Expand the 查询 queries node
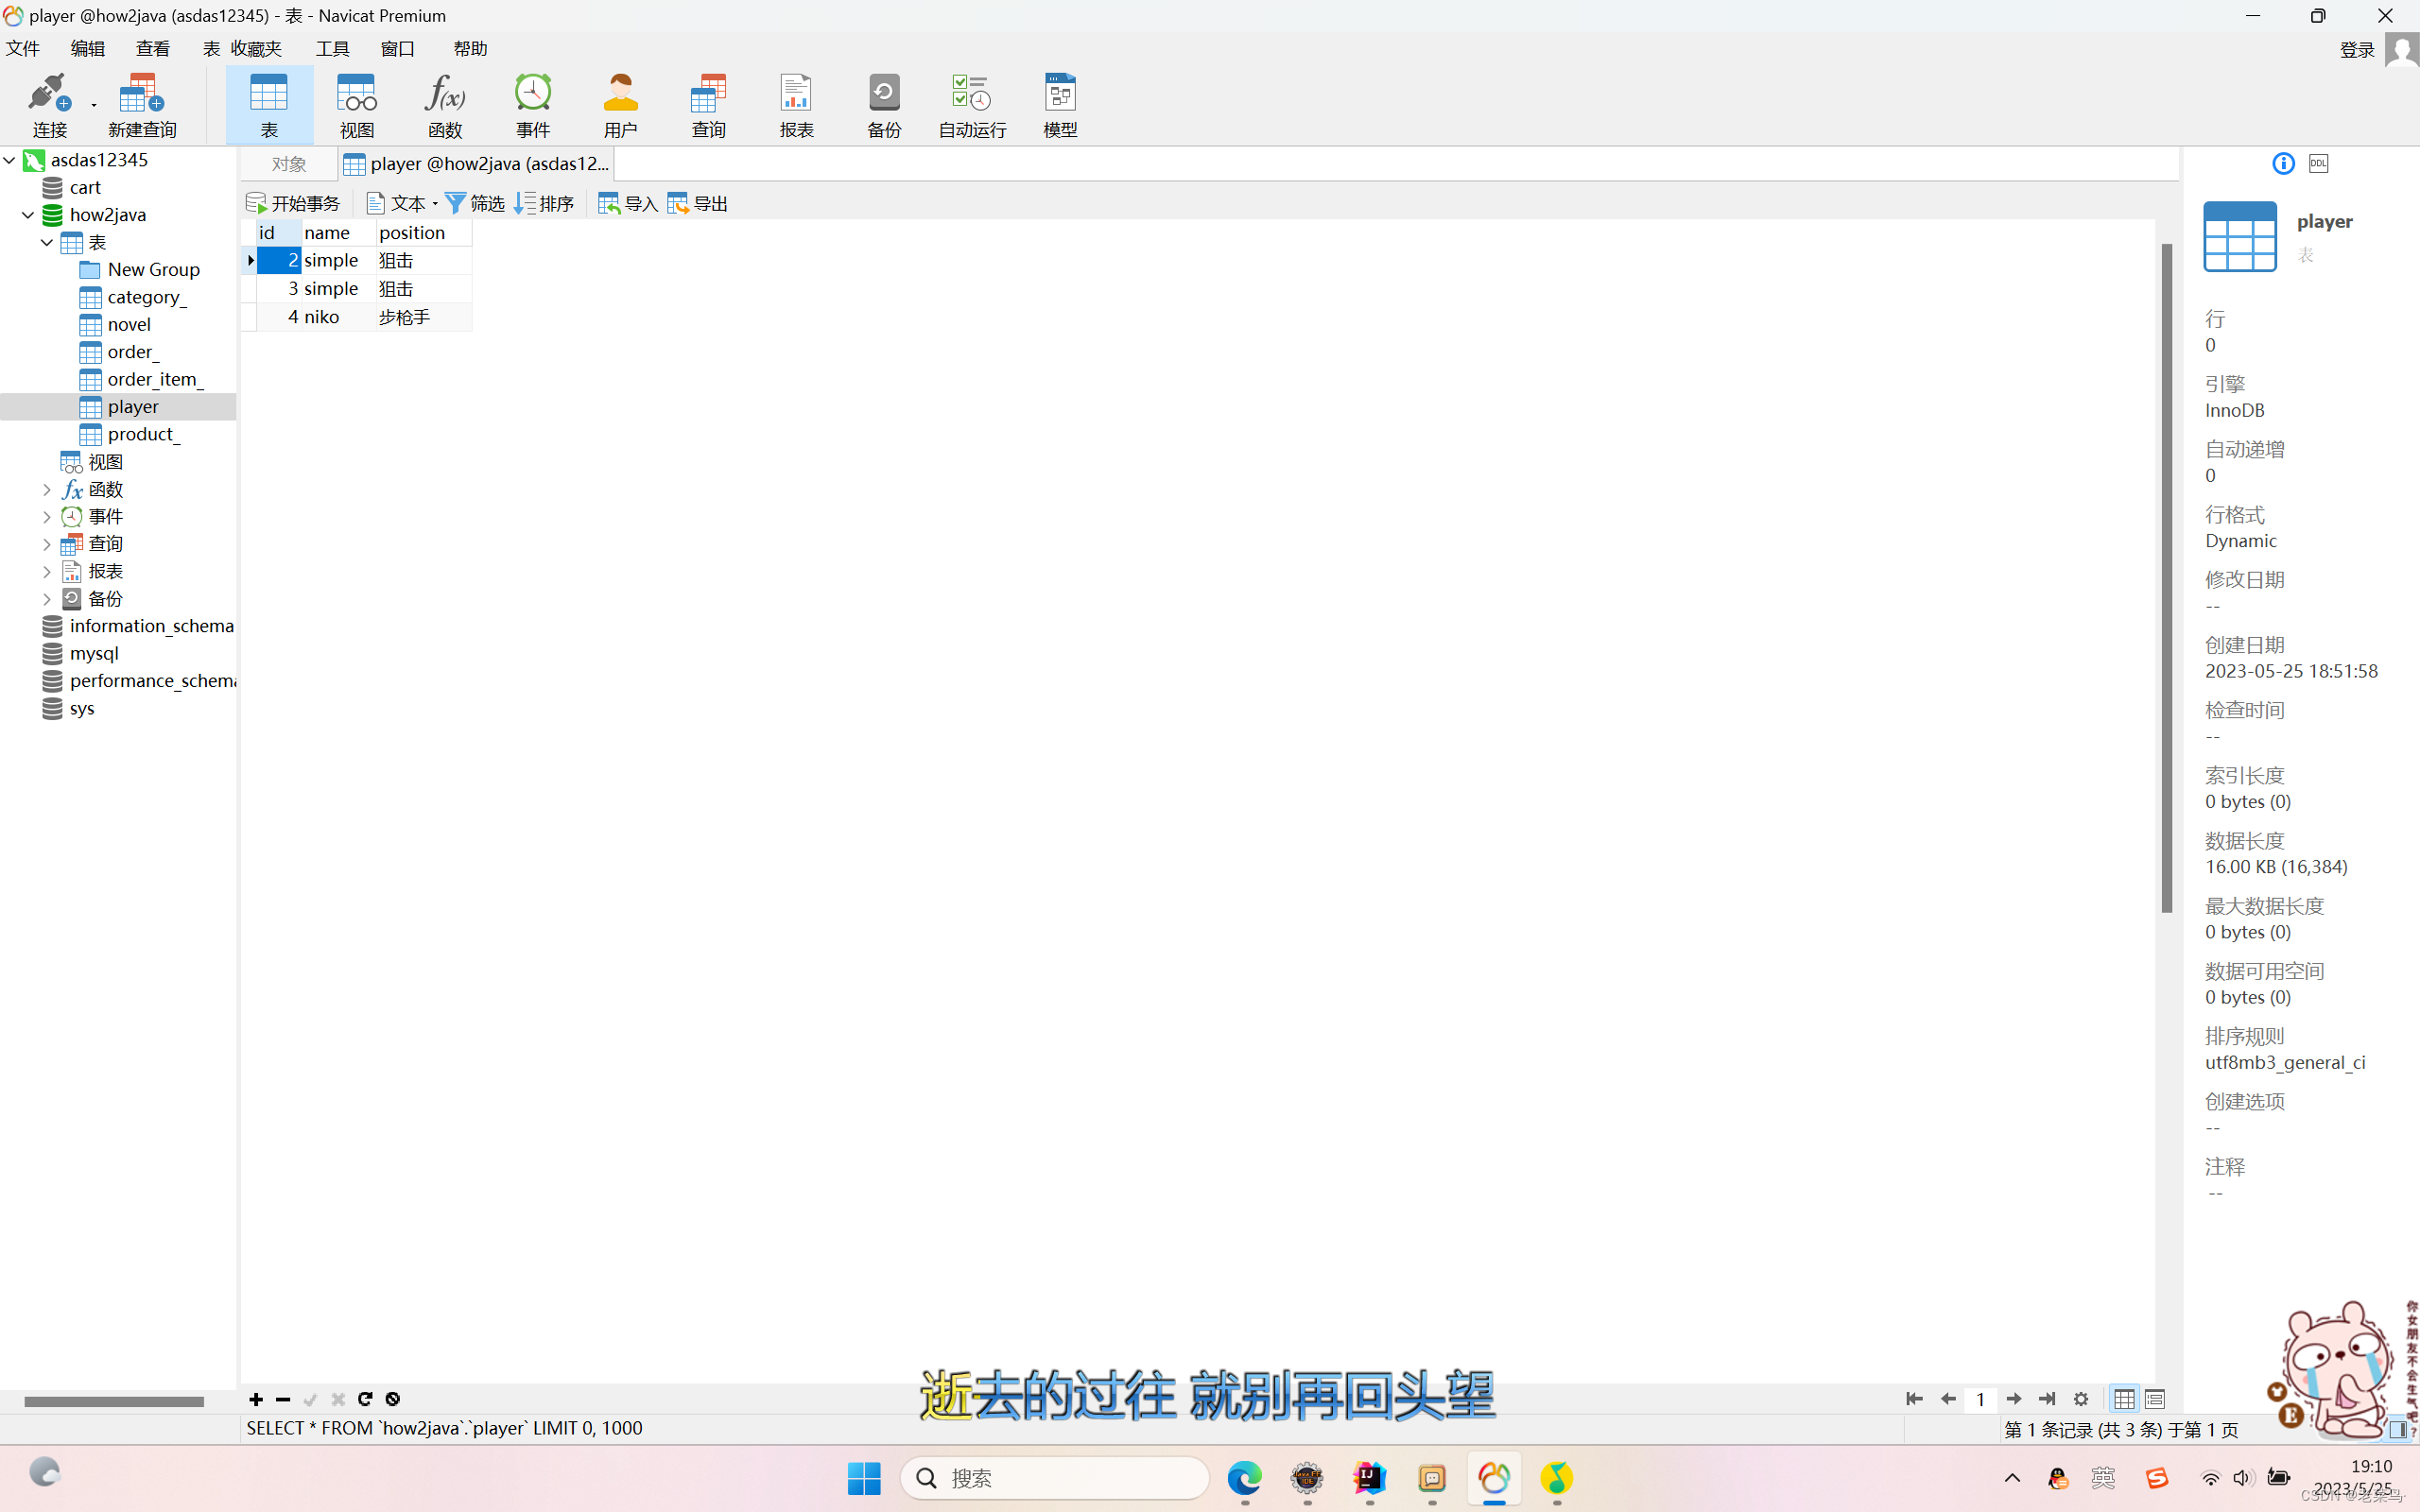 [46, 543]
